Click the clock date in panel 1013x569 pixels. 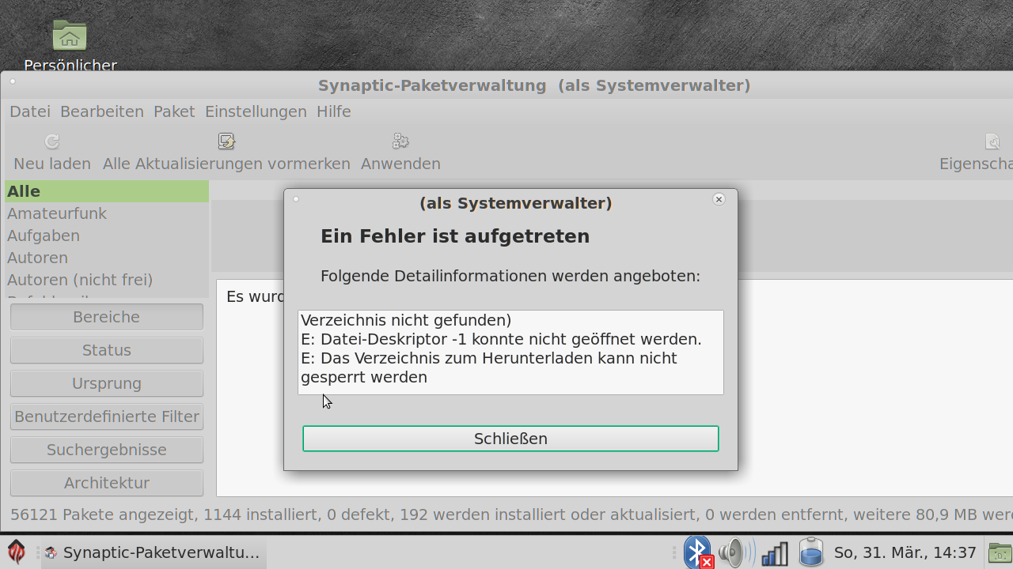click(x=905, y=552)
